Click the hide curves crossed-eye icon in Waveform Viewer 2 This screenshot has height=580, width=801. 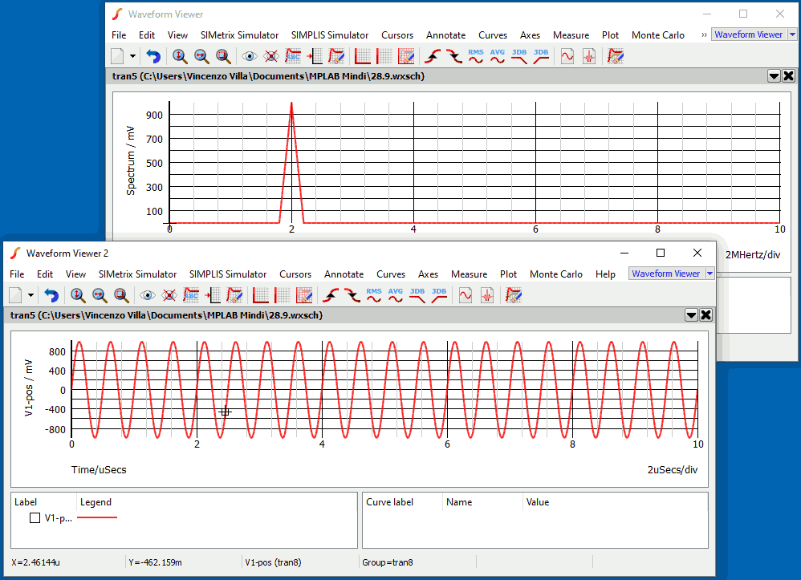coord(169,295)
